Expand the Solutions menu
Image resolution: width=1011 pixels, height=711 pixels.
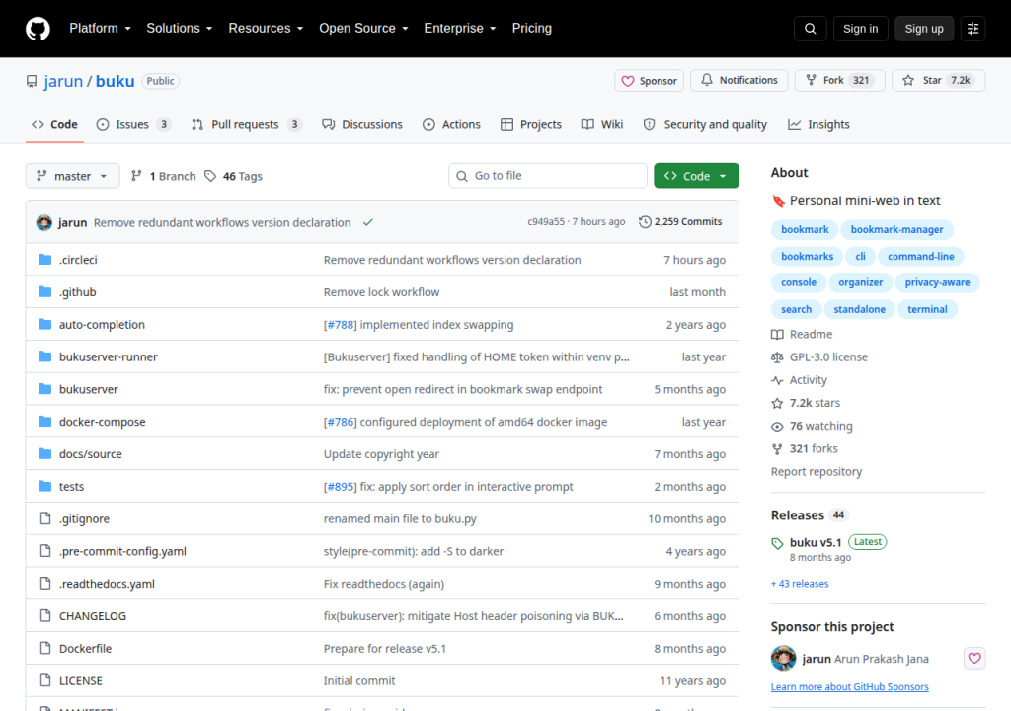[180, 29]
